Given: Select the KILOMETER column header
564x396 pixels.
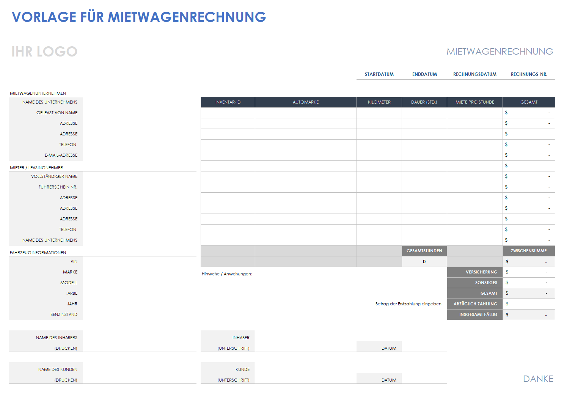Looking at the screenshot, I should click(x=379, y=102).
